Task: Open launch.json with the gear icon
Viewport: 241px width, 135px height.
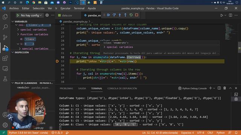Action: pos(47,15)
